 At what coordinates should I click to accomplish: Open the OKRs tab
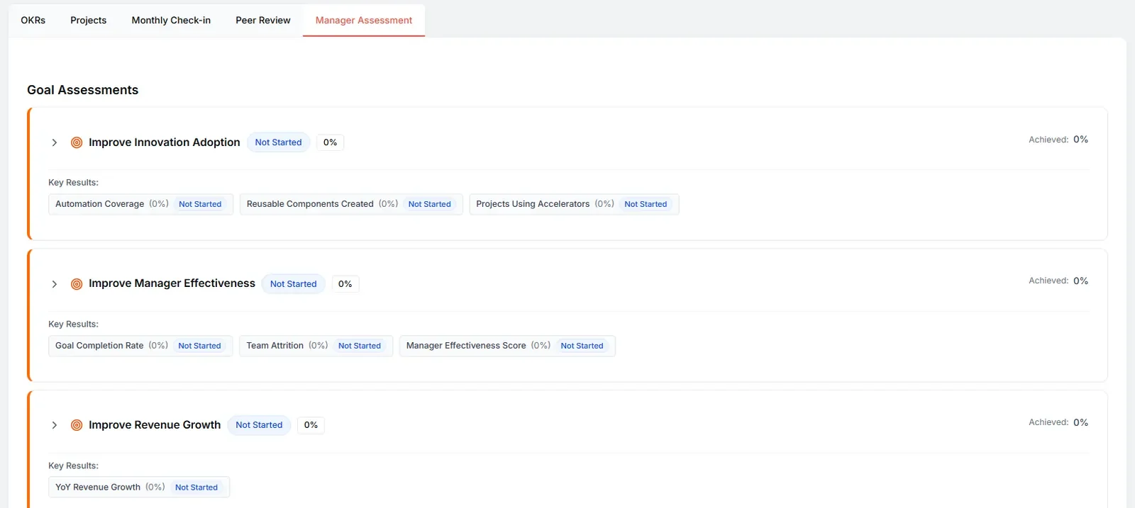point(33,20)
